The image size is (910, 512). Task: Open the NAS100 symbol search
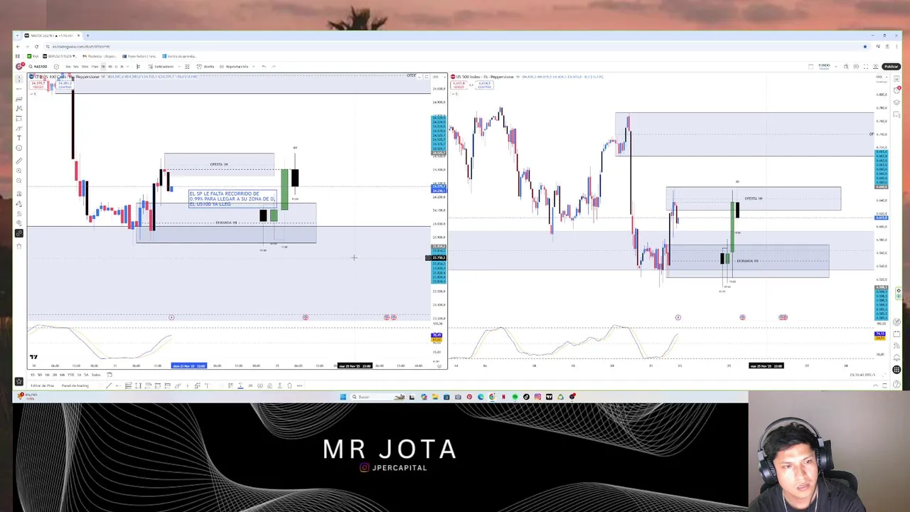(x=38, y=67)
